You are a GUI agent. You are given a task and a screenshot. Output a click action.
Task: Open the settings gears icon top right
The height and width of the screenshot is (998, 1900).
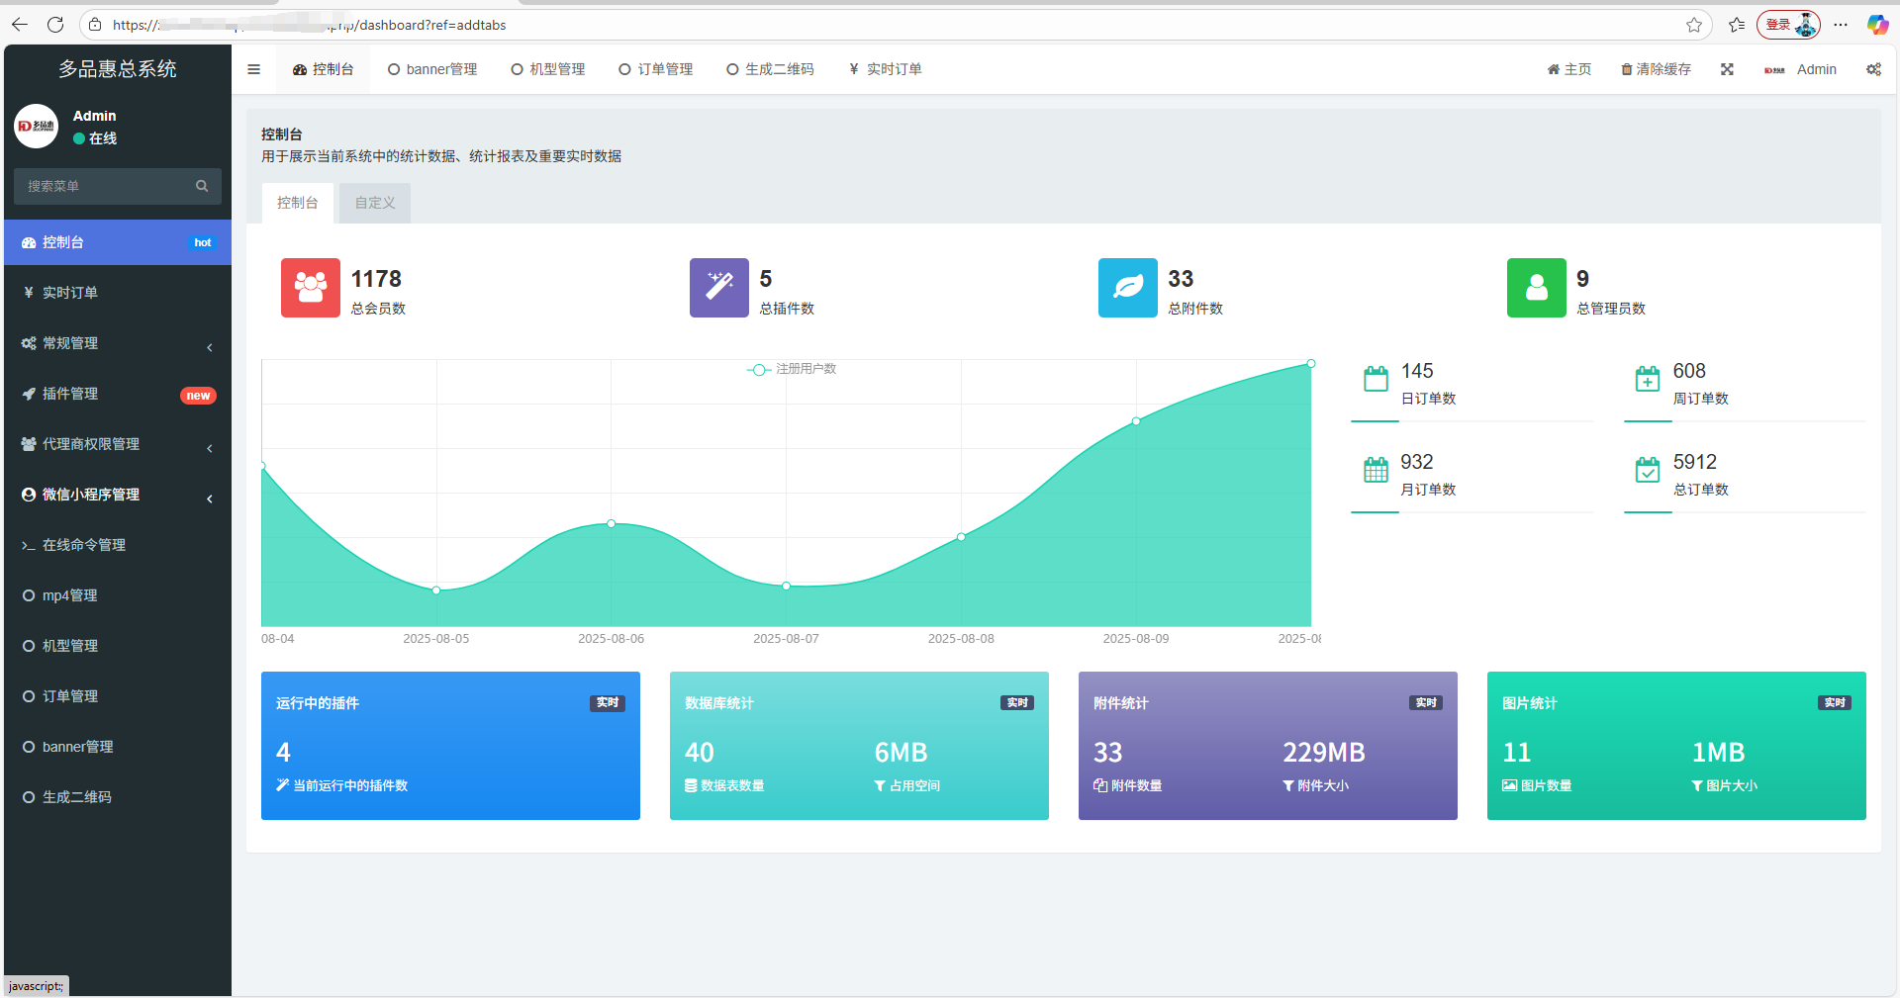pos(1873,69)
